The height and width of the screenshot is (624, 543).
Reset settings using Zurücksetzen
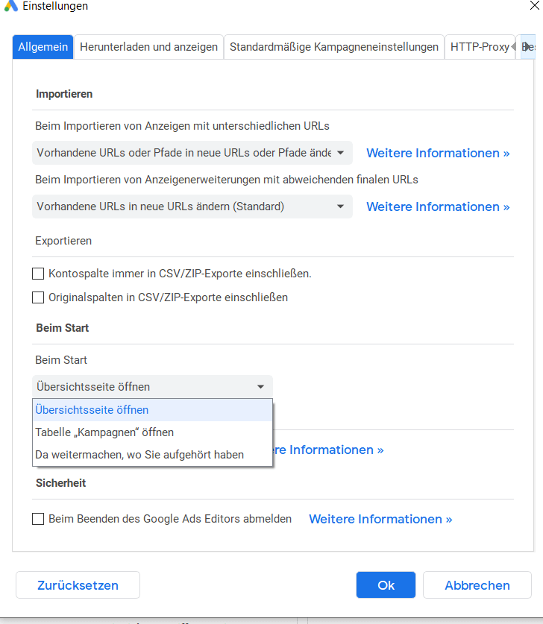coord(78,584)
